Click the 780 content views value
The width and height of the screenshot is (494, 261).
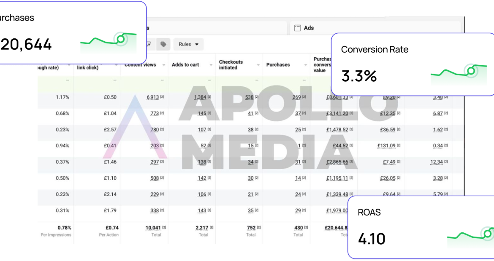155,130
